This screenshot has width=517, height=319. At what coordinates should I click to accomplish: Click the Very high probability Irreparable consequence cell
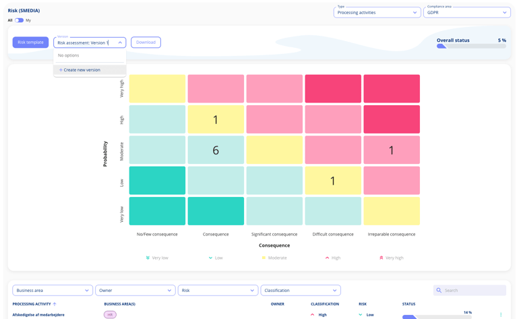coord(392,89)
